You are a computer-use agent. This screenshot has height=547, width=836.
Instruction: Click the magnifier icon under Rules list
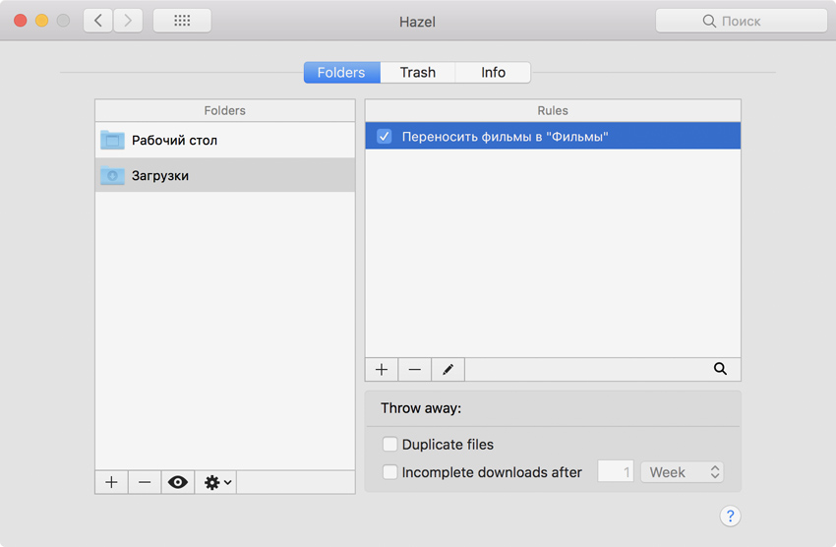[x=720, y=369]
